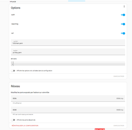Click the 8086/tcp suffix text
This screenshot has width=132, height=130.
point(120,99)
